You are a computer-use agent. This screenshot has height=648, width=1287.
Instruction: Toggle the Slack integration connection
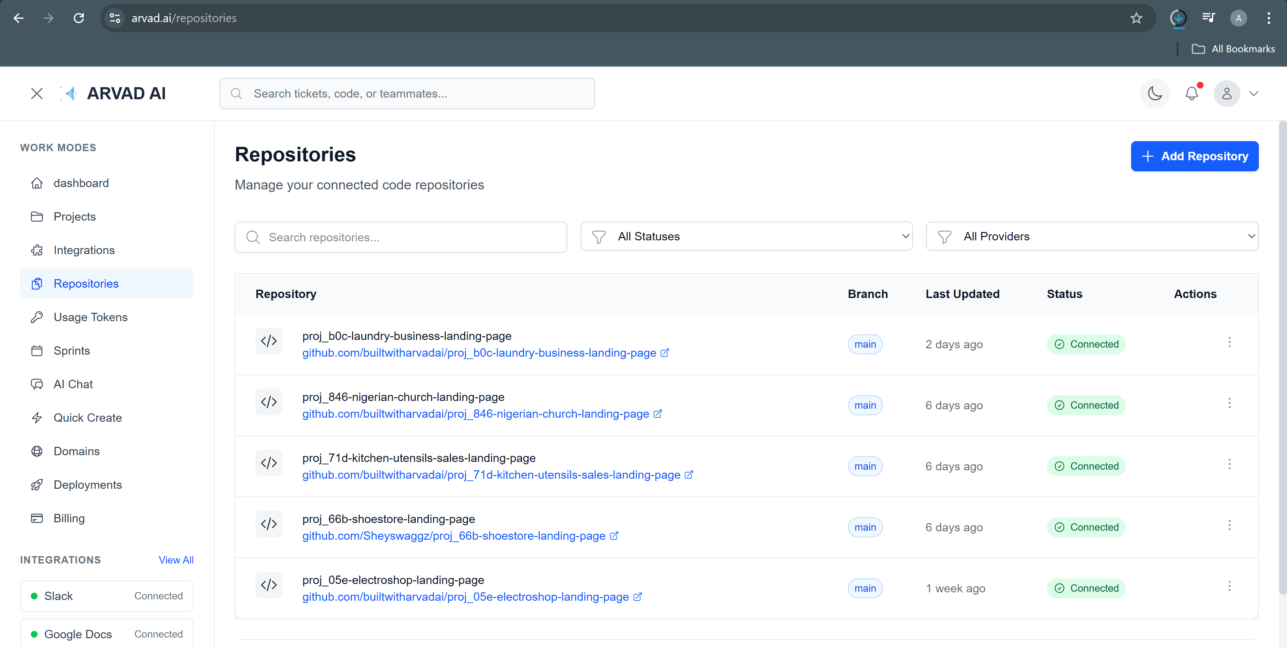coord(106,596)
